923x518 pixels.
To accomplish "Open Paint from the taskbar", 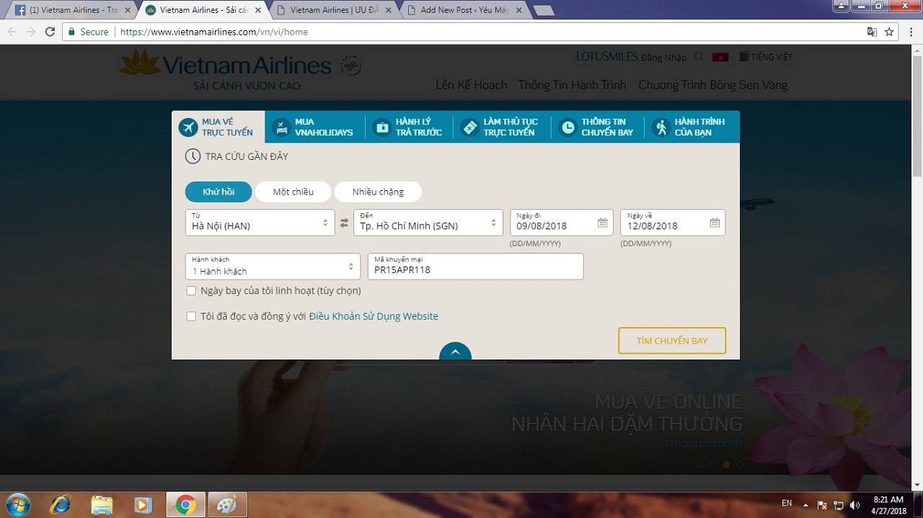I will [x=227, y=504].
